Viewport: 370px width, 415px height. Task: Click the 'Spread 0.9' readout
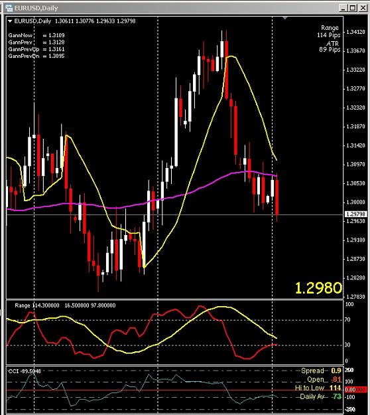pos(321,371)
